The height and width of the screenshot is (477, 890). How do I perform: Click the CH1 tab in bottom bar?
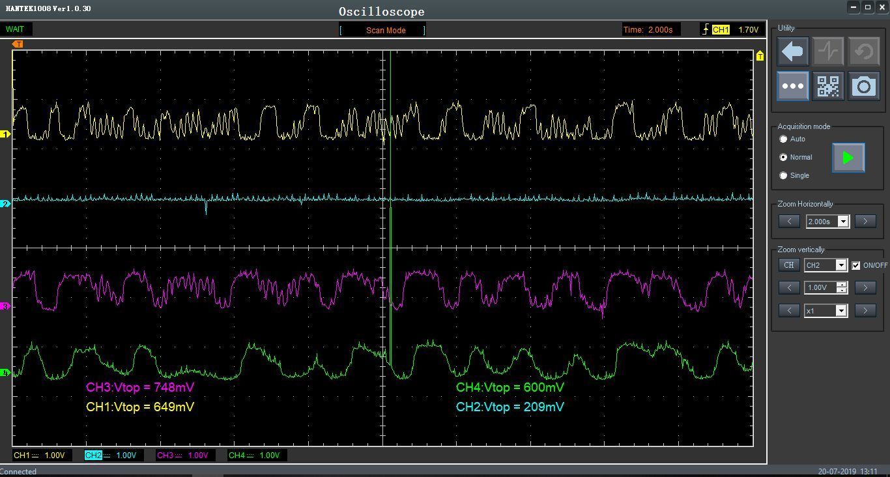(x=39, y=455)
